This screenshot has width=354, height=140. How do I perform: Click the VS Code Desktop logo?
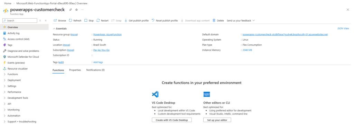tap(155, 94)
